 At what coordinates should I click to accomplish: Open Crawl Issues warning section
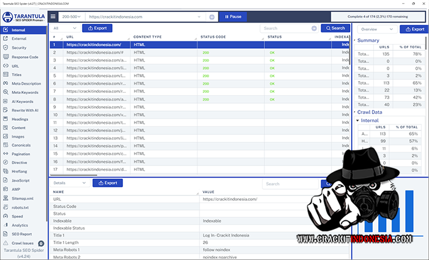tap(23, 243)
